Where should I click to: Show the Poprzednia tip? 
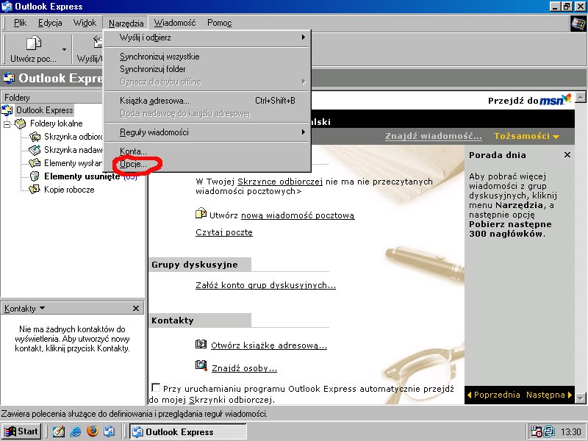[493, 395]
